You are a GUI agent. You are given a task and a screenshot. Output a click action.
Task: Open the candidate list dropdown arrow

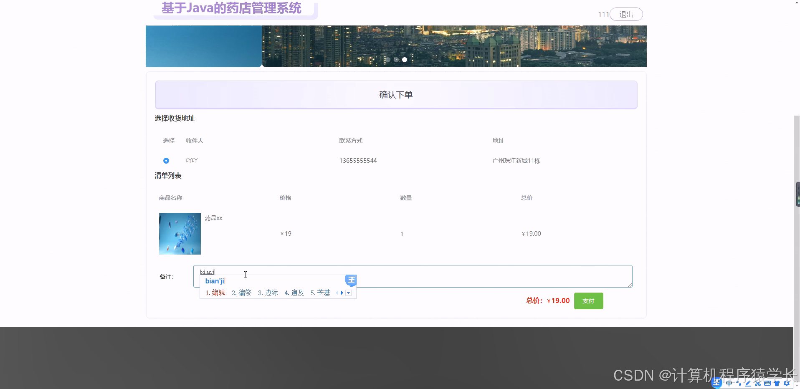click(349, 293)
